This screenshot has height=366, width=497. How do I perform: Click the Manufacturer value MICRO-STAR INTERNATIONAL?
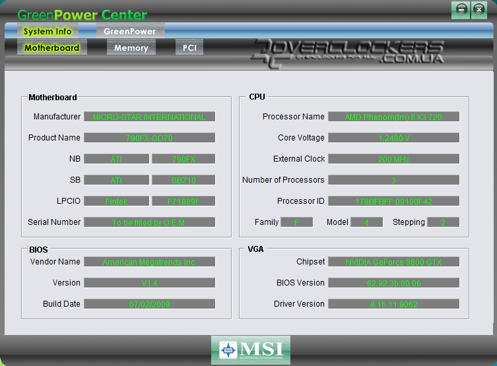pos(150,117)
